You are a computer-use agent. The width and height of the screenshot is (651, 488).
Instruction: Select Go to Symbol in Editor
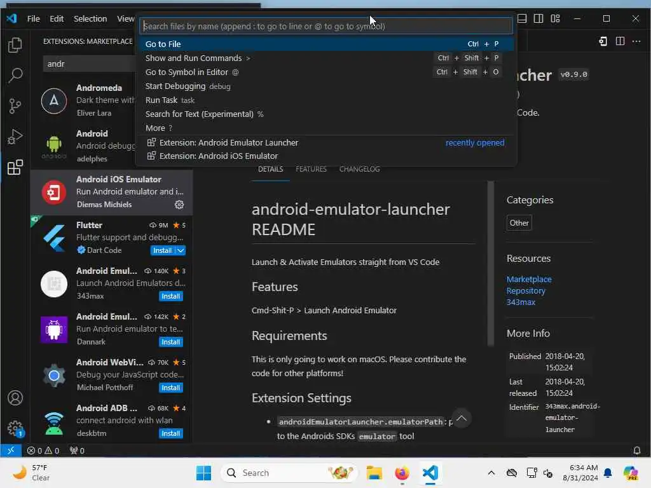click(325, 72)
